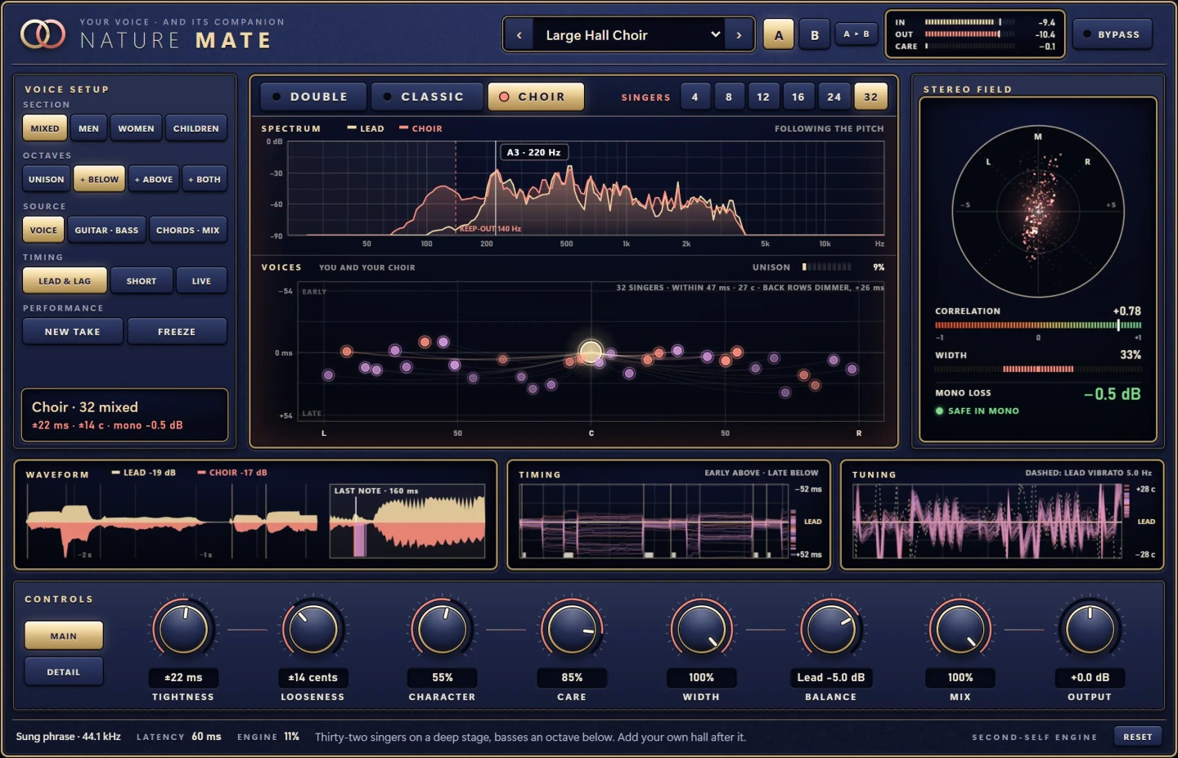1178x758 pixels.
Task: Click the Looseness knob
Action: click(x=312, y=629)
